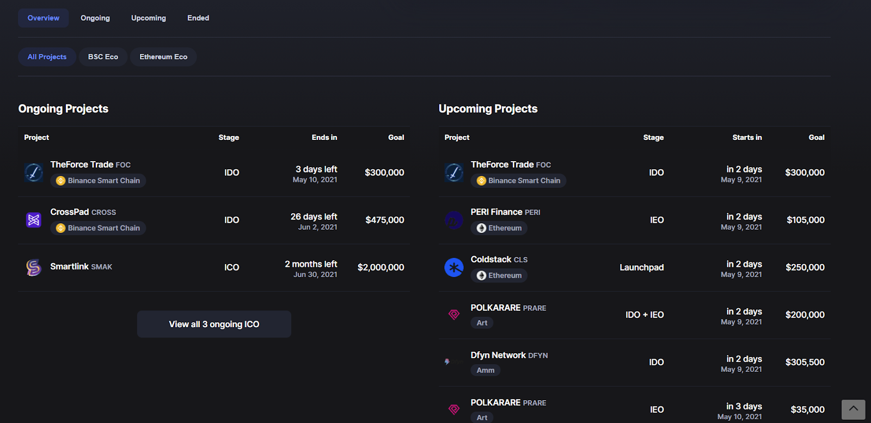Select the BSC Eco filter
This screenshot has width=871, height=423.
pos(103,57)
